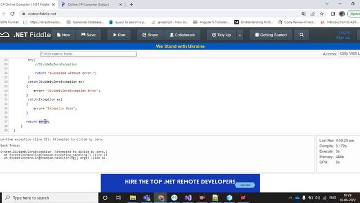Click the We Stand with Ukraine banner

pyautogui.click(x=180, y=46)
